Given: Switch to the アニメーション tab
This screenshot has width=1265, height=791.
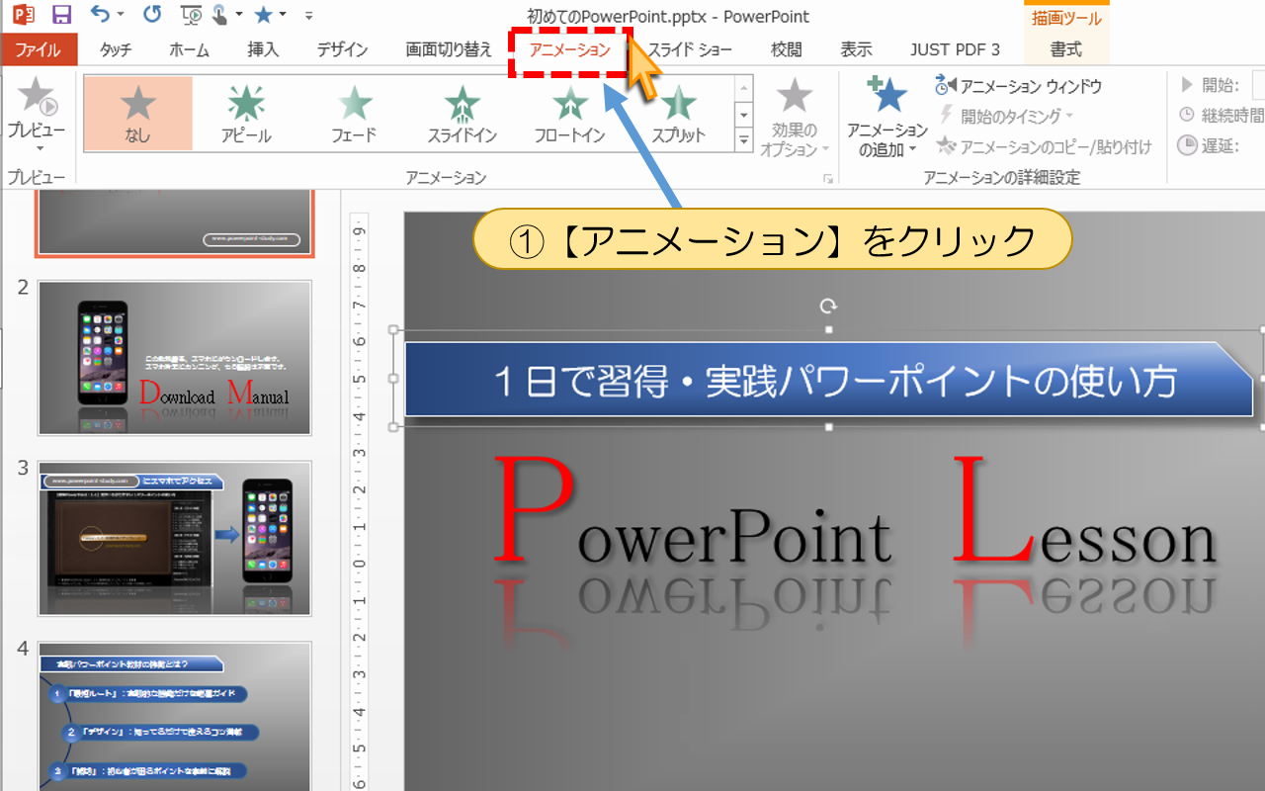Looking at the screenshot, I should 570,50.
